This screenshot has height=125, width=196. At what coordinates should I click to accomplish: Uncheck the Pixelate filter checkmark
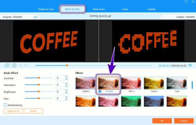pyautogui.click(x=100, y=91)
